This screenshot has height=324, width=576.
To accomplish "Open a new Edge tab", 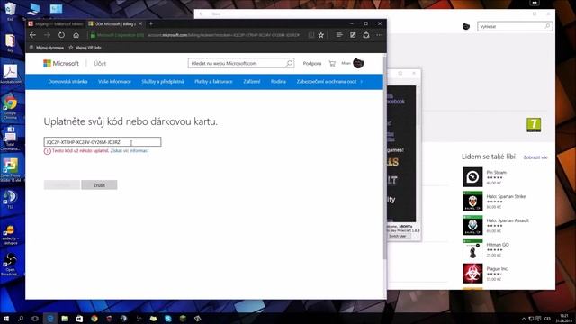I will tap(151, 24).
